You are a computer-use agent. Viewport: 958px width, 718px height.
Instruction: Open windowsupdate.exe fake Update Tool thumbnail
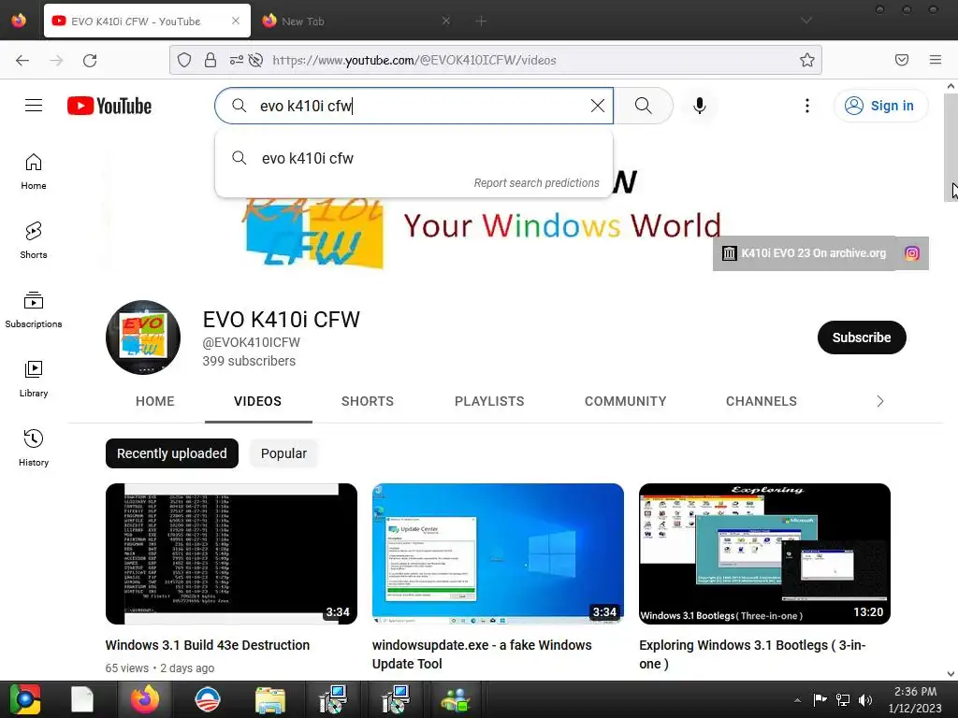[498, 553]
